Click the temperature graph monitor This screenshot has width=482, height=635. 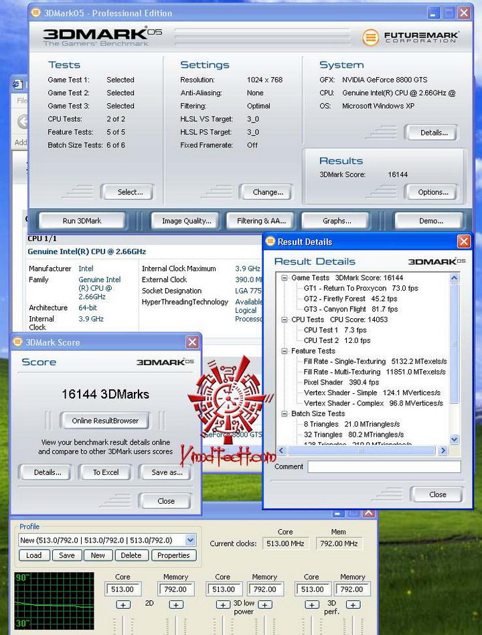point(54,601)
